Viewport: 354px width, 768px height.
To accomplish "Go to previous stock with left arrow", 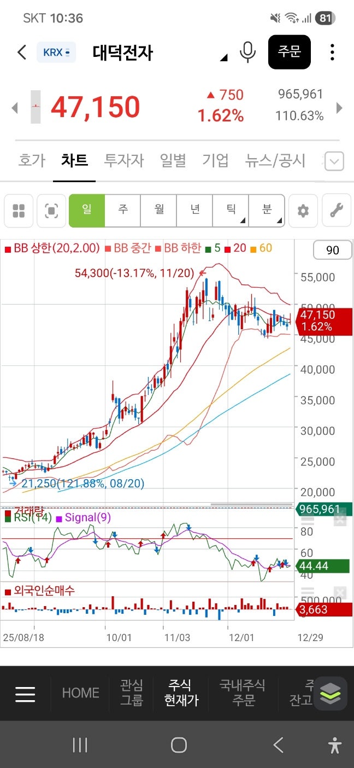I will pyautogui.click(x=15, y=107).
